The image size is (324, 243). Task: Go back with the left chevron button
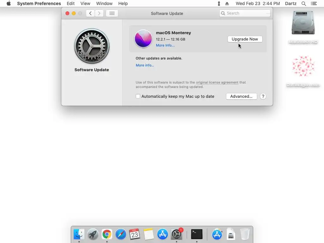pos(90,13)
